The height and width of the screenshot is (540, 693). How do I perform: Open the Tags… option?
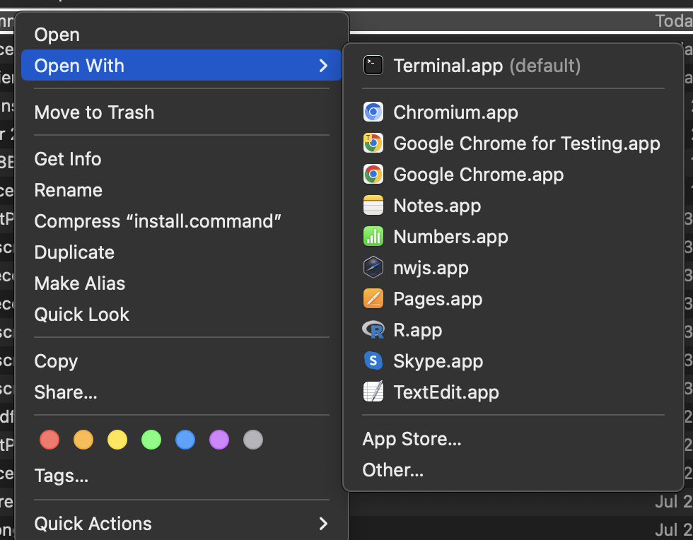coord(181,476)
